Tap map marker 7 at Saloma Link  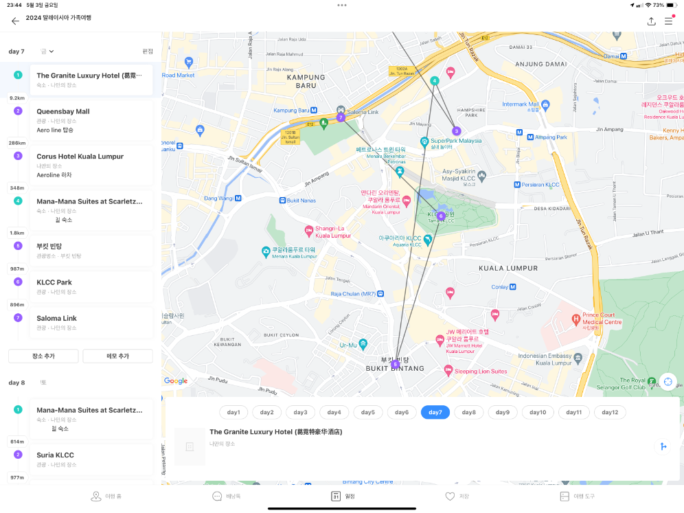coord(341,117)
